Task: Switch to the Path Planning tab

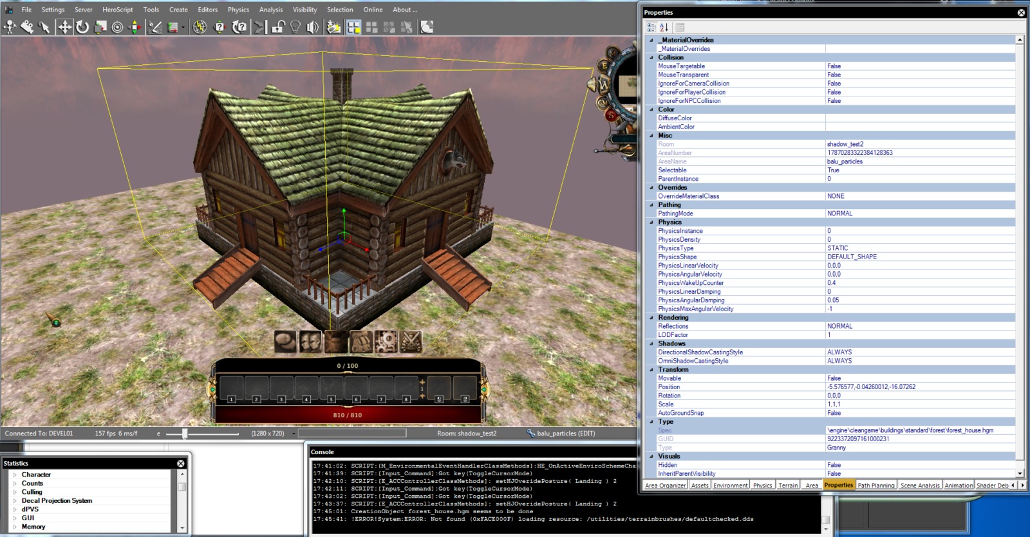Action: point(876,486)
